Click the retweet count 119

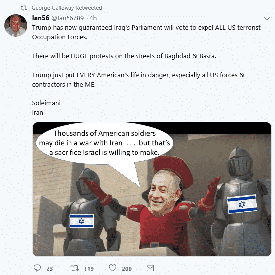(89, 269)
